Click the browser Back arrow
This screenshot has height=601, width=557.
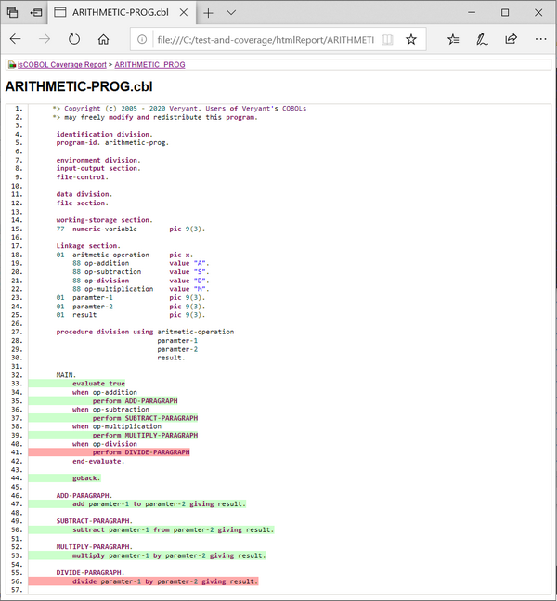pyautogui.click(x=16, y=39)
